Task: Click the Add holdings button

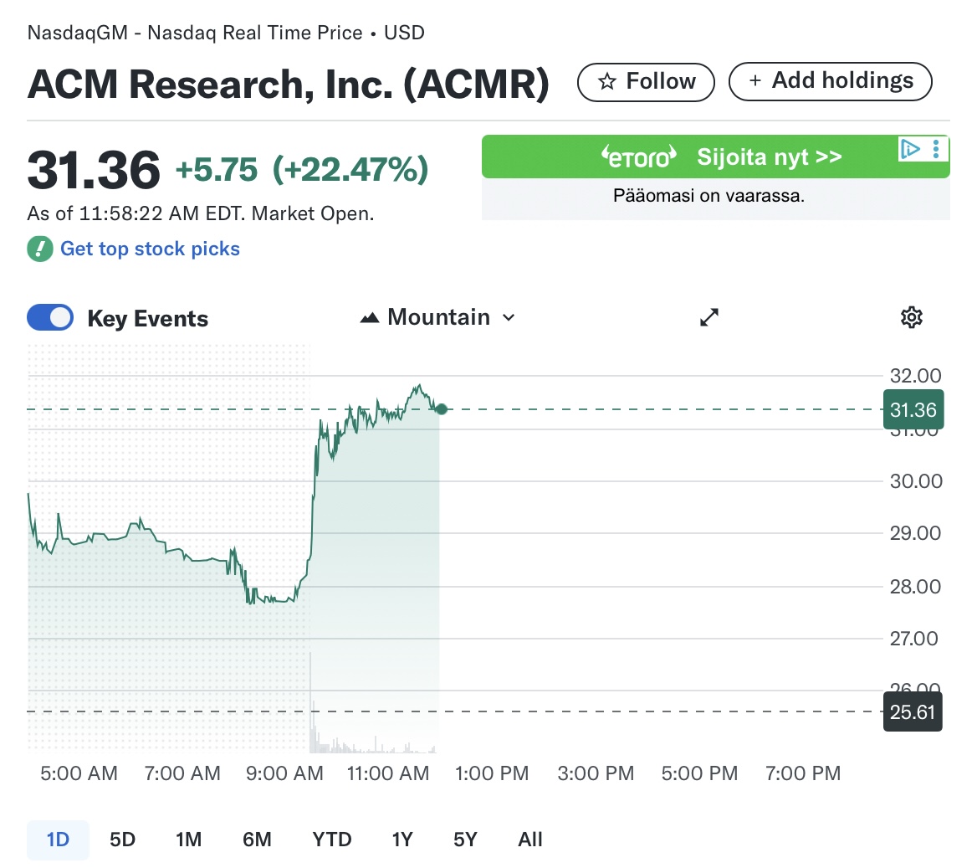Action: [x=830, y=81]
